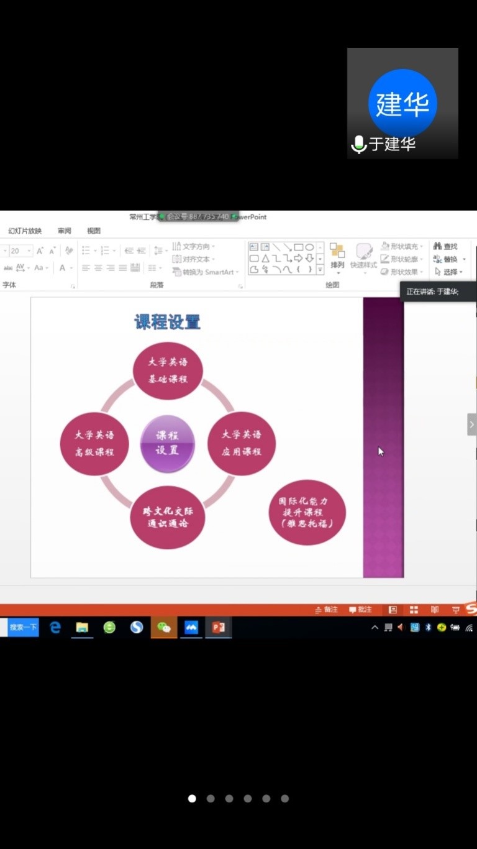477x849 pixels.
Task: Toggle Comments (批注) pane
Action: tap(360, 610)
